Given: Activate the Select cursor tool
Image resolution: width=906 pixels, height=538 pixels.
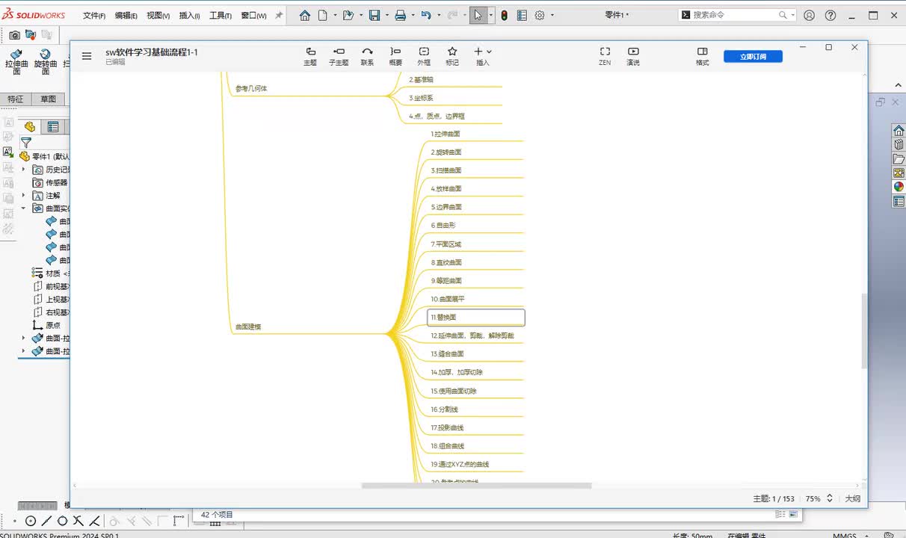Looking at the screenshot, I should click(478, 15).
